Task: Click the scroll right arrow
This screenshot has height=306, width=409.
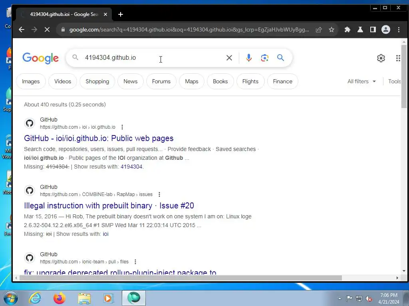Action: pyautogui.click(x=397, y=278)
